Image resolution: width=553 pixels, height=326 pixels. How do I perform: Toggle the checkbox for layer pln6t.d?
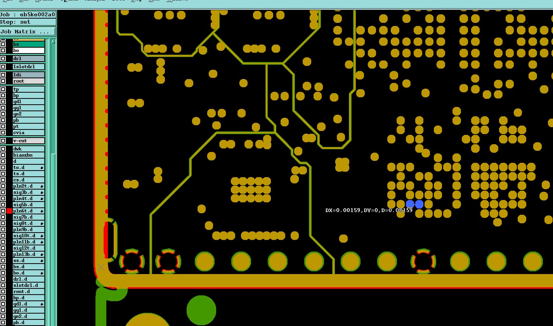(x=3, y=211)
